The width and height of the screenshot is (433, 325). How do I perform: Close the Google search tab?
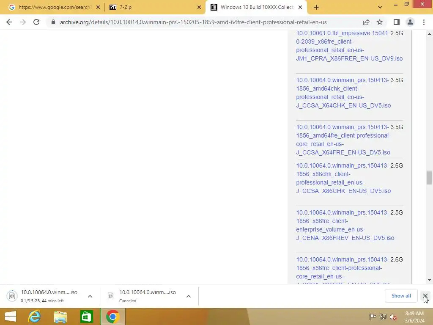pyautogui.click(x=98, y=8)
